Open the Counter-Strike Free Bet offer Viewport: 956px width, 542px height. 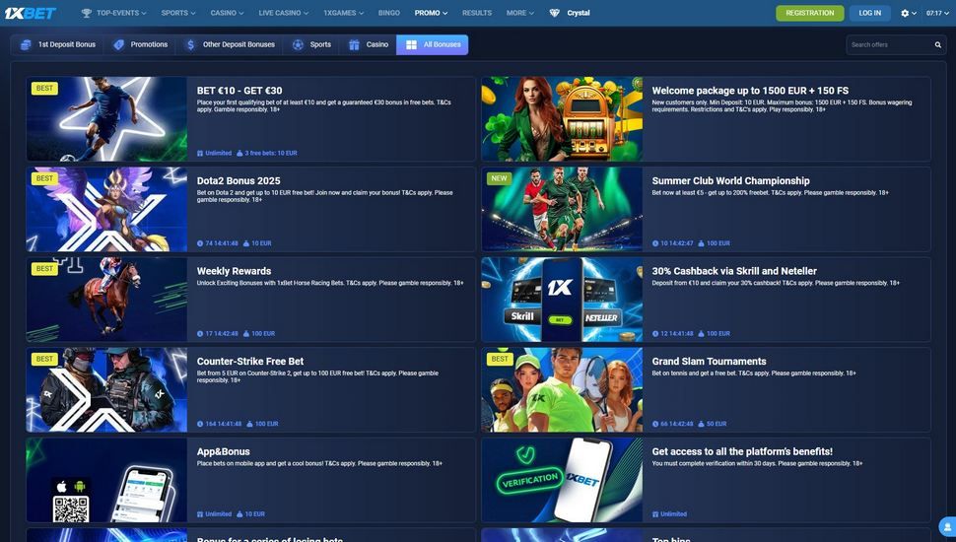[x=250, y=361]
